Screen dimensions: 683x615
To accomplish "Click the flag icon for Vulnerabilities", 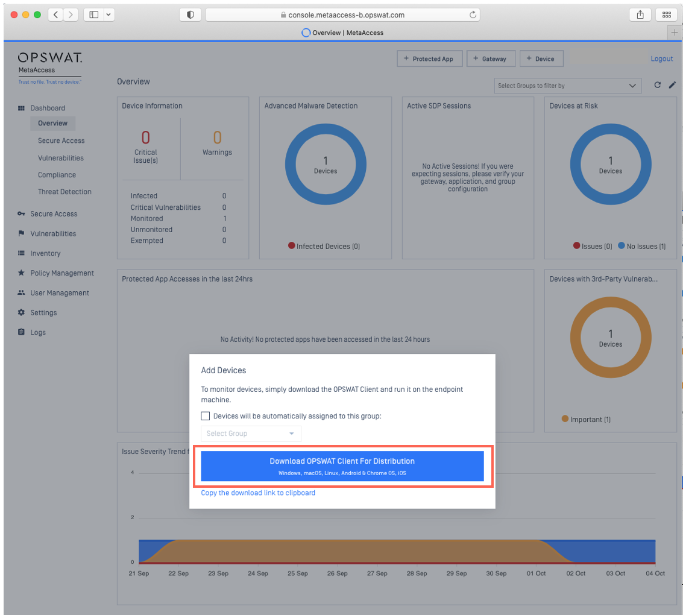I will point(21,233).
